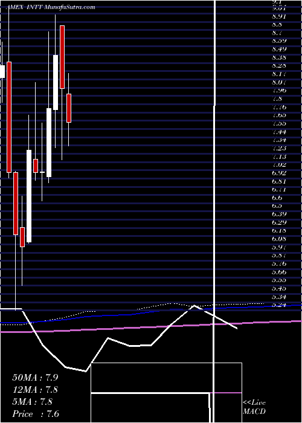302x423 pixels.
Task: Click the 5.66 price axis label
Action: [x=279, y=272]
